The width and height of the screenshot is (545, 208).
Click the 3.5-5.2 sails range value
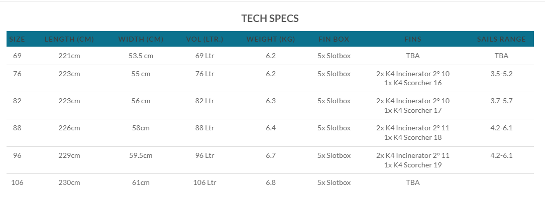[502, 74]
